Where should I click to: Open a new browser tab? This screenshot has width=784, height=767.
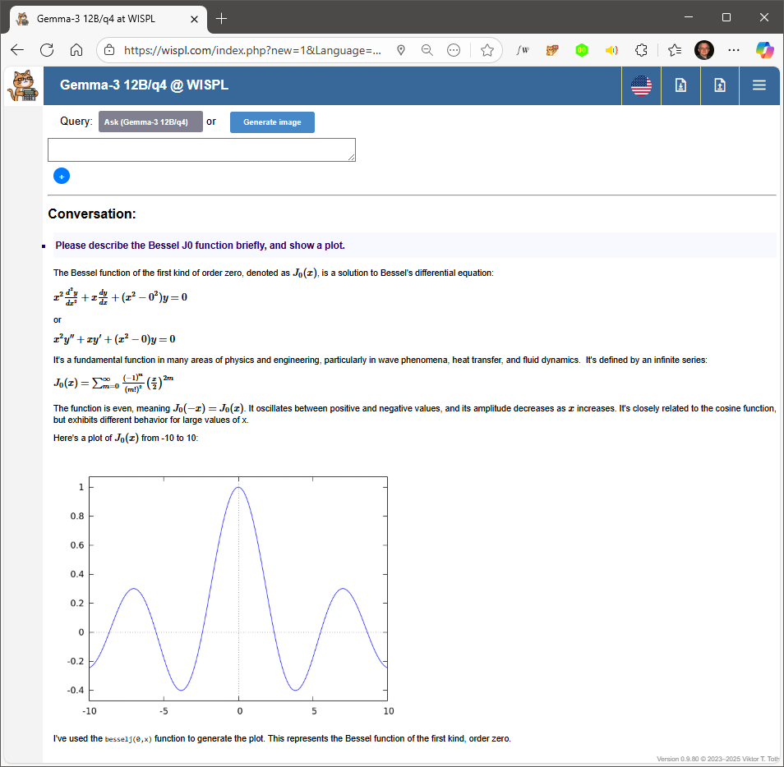(221, 18)
